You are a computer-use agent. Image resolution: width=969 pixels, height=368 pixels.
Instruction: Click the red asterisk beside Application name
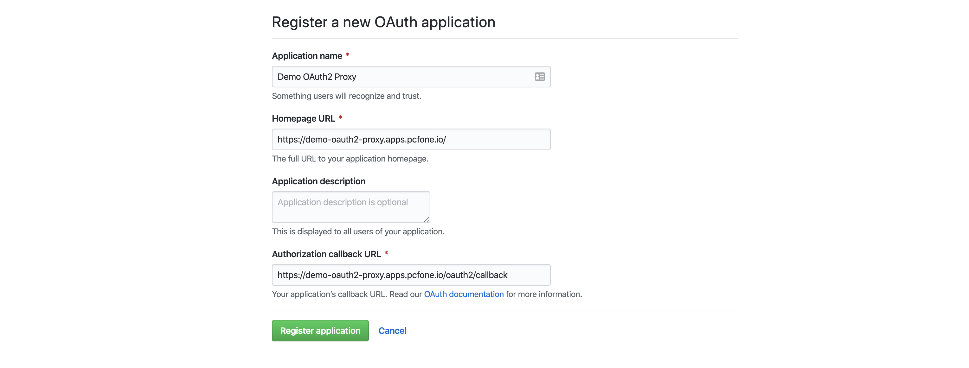(x=348, y=55)
